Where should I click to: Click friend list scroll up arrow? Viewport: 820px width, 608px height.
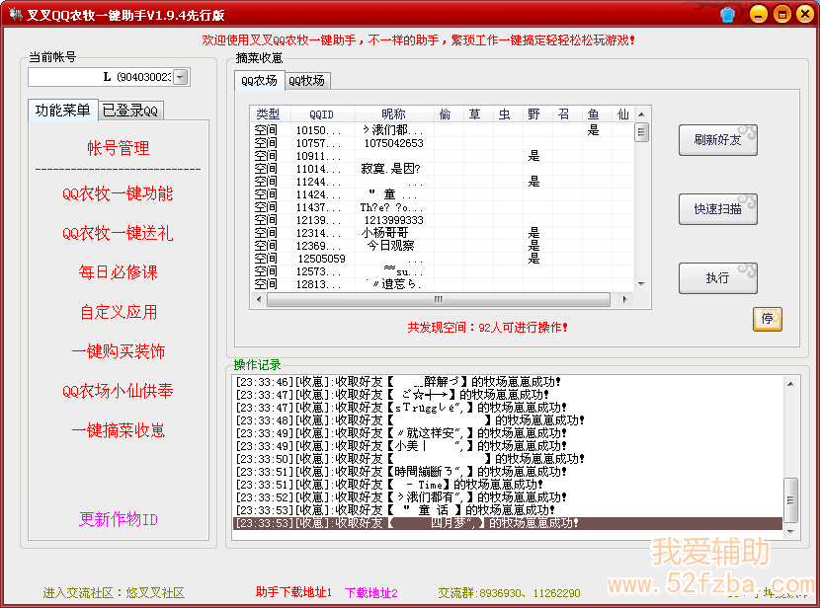coord(641,114)
